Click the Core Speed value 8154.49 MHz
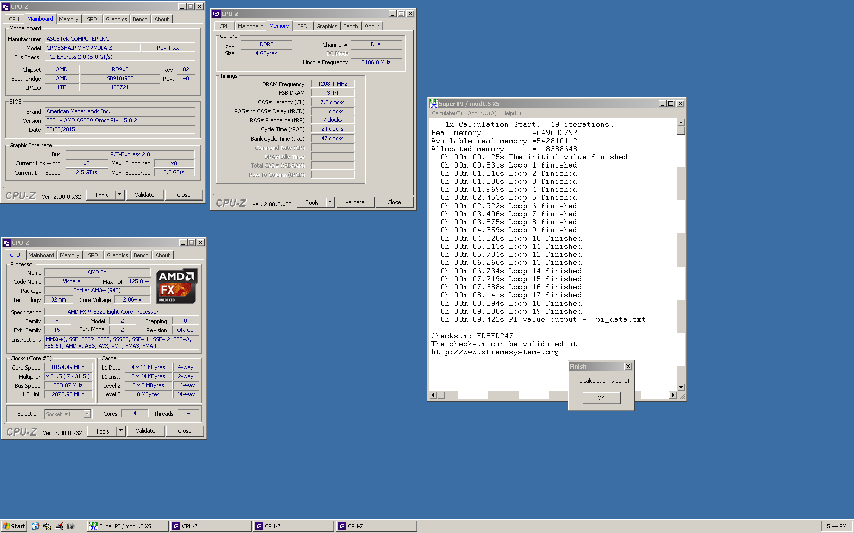The width and height of the screenshot is (854, 533). coord(68,367)
